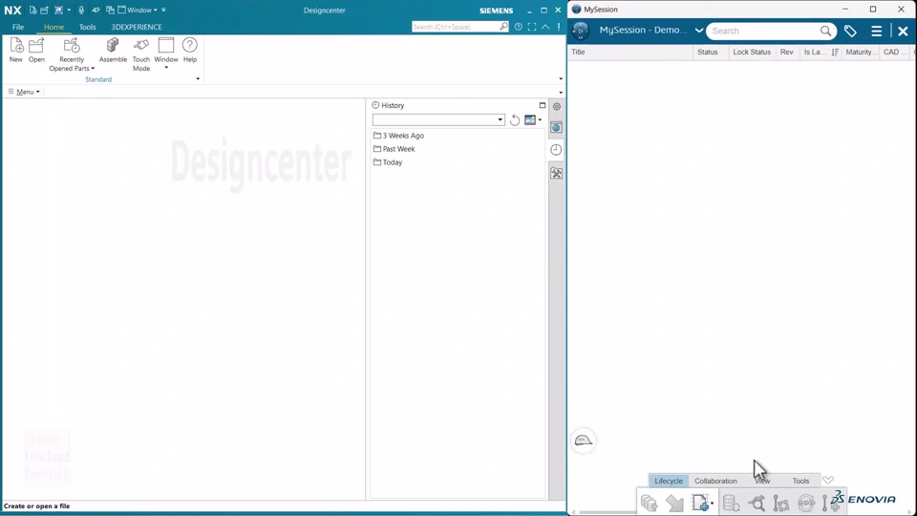Open the Standard group options arrow
Image resolution: width=917 pixels, height=516 pixels.
[198, 79]
